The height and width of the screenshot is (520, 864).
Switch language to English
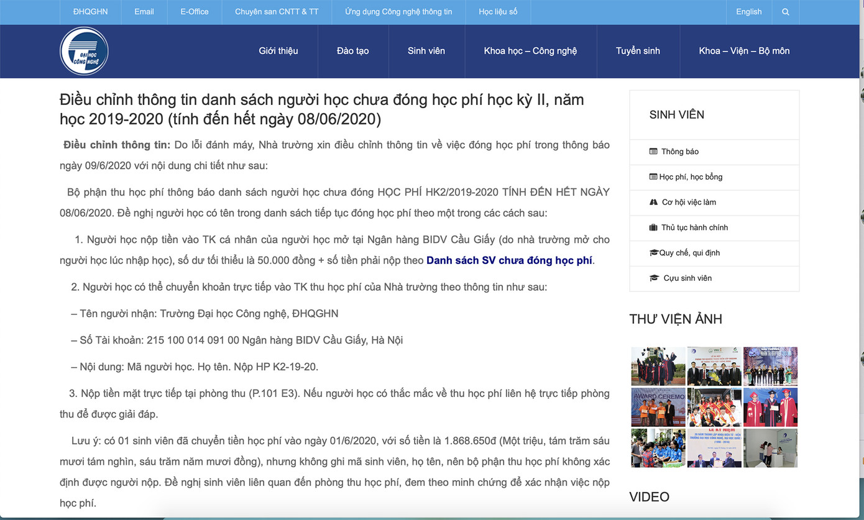(x=748, y=12)
